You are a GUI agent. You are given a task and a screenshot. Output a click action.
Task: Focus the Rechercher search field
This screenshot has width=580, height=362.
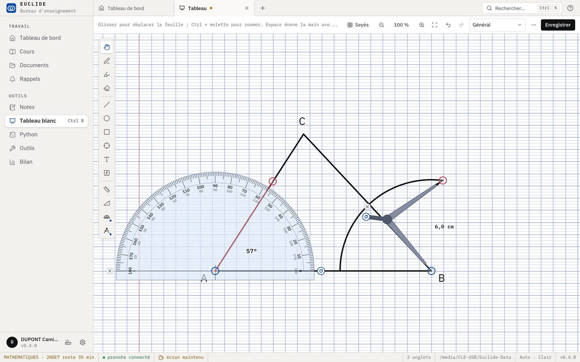pos(522,8)
